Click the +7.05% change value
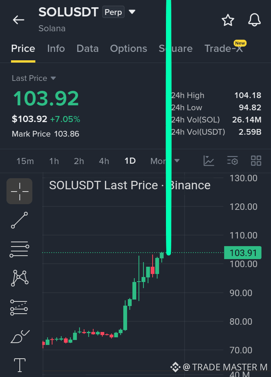Viewport: 271px width, 377px height. (65, 119)
